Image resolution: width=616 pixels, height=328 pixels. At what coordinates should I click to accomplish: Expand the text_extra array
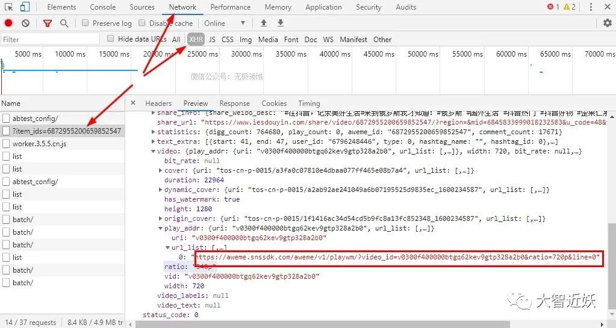[x=153, y=141]
